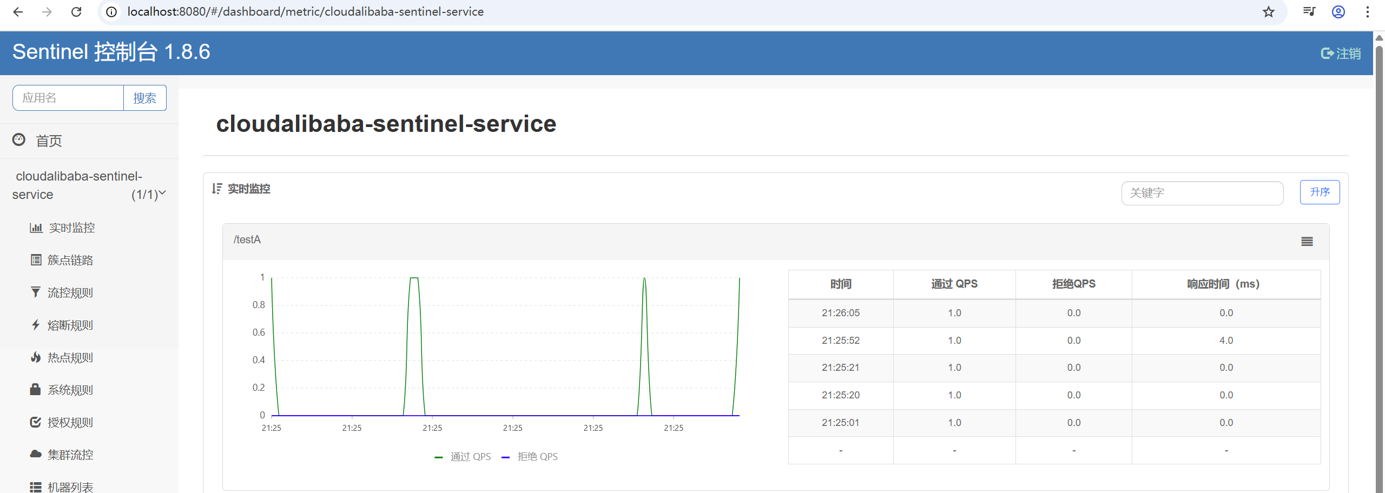Viewport: 1385px width, 493px height.
Task: Click the 21:25:52 time cell
Action: [x=841, y=341]
